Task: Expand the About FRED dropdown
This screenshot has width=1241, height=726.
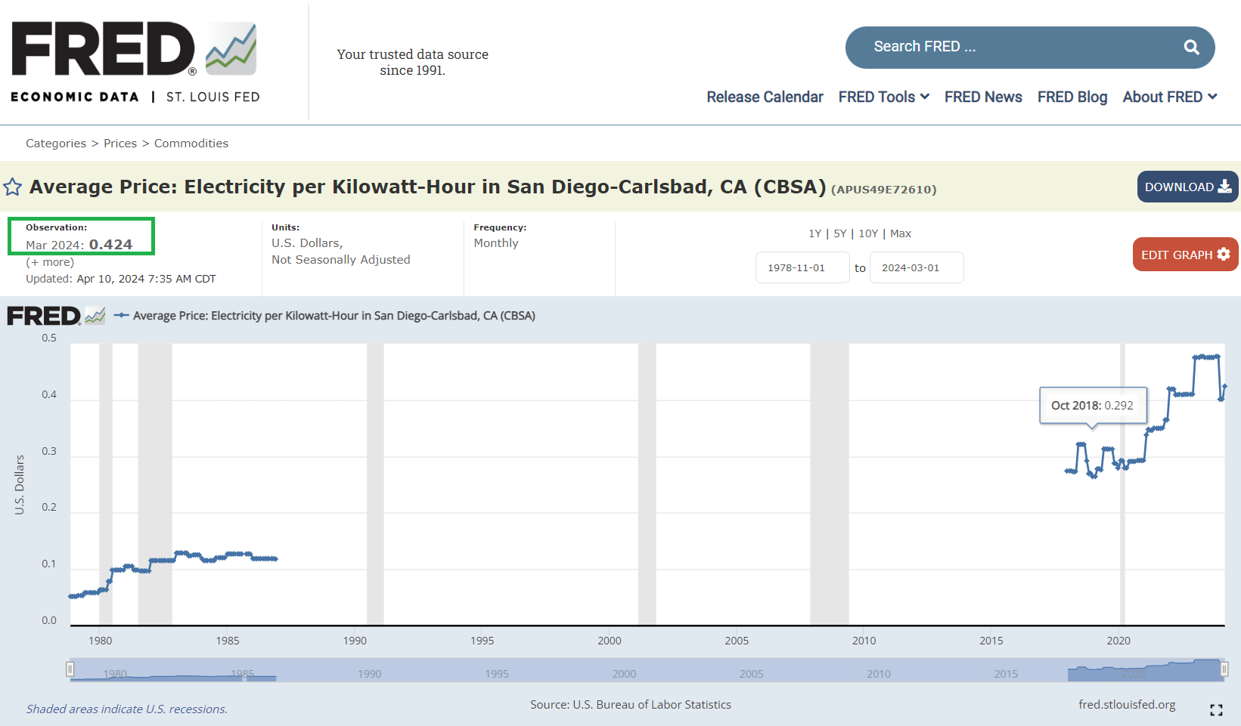Action: tap(1169, 97)
